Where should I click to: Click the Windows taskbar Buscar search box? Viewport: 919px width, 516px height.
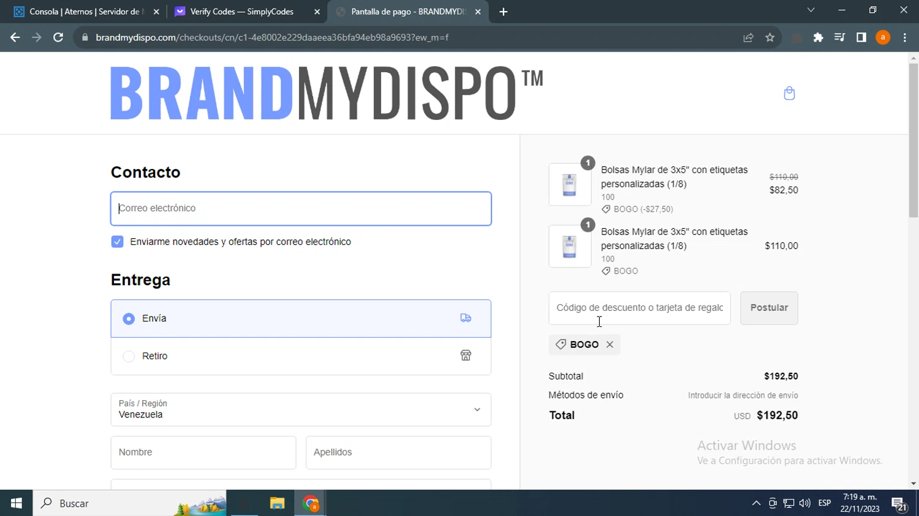(129, 503)
